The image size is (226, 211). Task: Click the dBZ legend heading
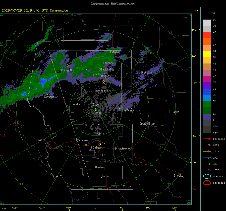[x=213, y=13]
